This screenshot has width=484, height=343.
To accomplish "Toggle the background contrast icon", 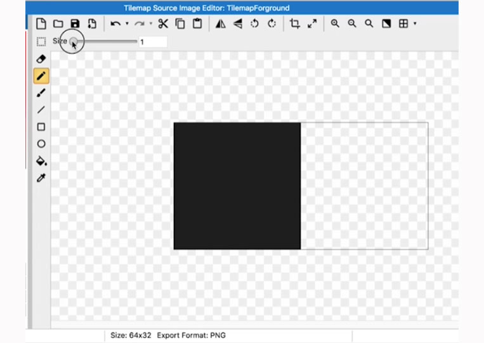I will [386, 23].
